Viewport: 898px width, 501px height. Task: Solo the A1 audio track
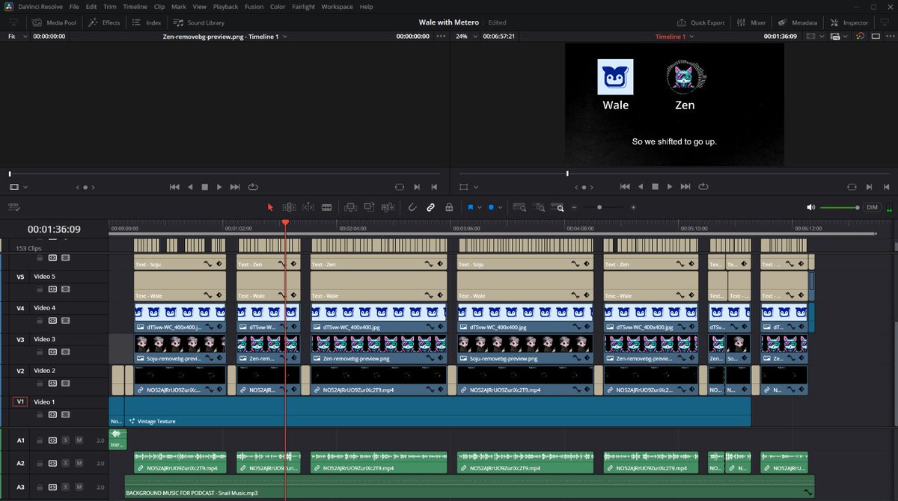coord(66,440)
